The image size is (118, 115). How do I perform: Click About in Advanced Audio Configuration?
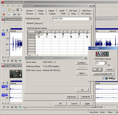82,73
